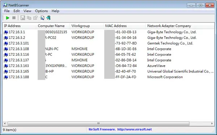Click MAC address ending -61-30-EB-13
The height and width of the screenshot is (135, 217).
pyautogui.click(x=125, y=32)
